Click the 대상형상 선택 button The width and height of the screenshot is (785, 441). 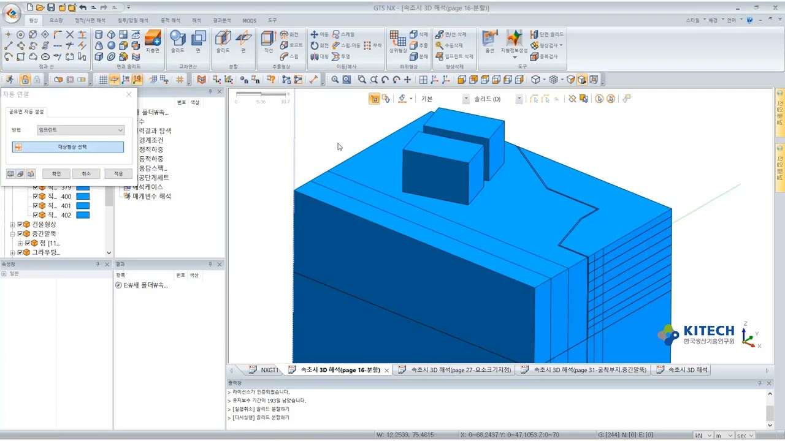point(68,147)
